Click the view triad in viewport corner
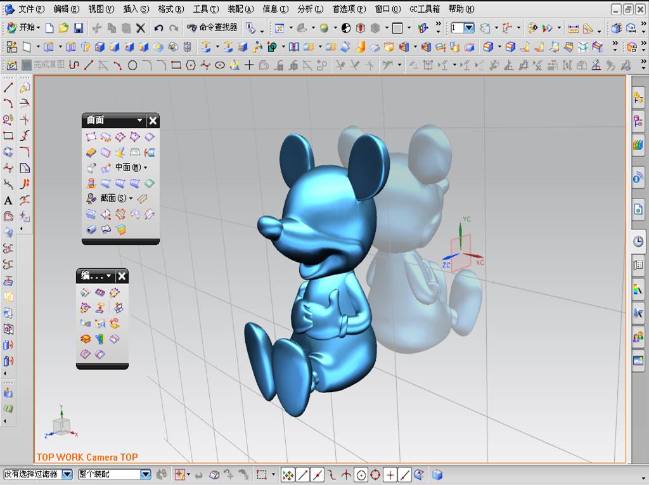The image size is (649, 485). click(x=61, y=422)
